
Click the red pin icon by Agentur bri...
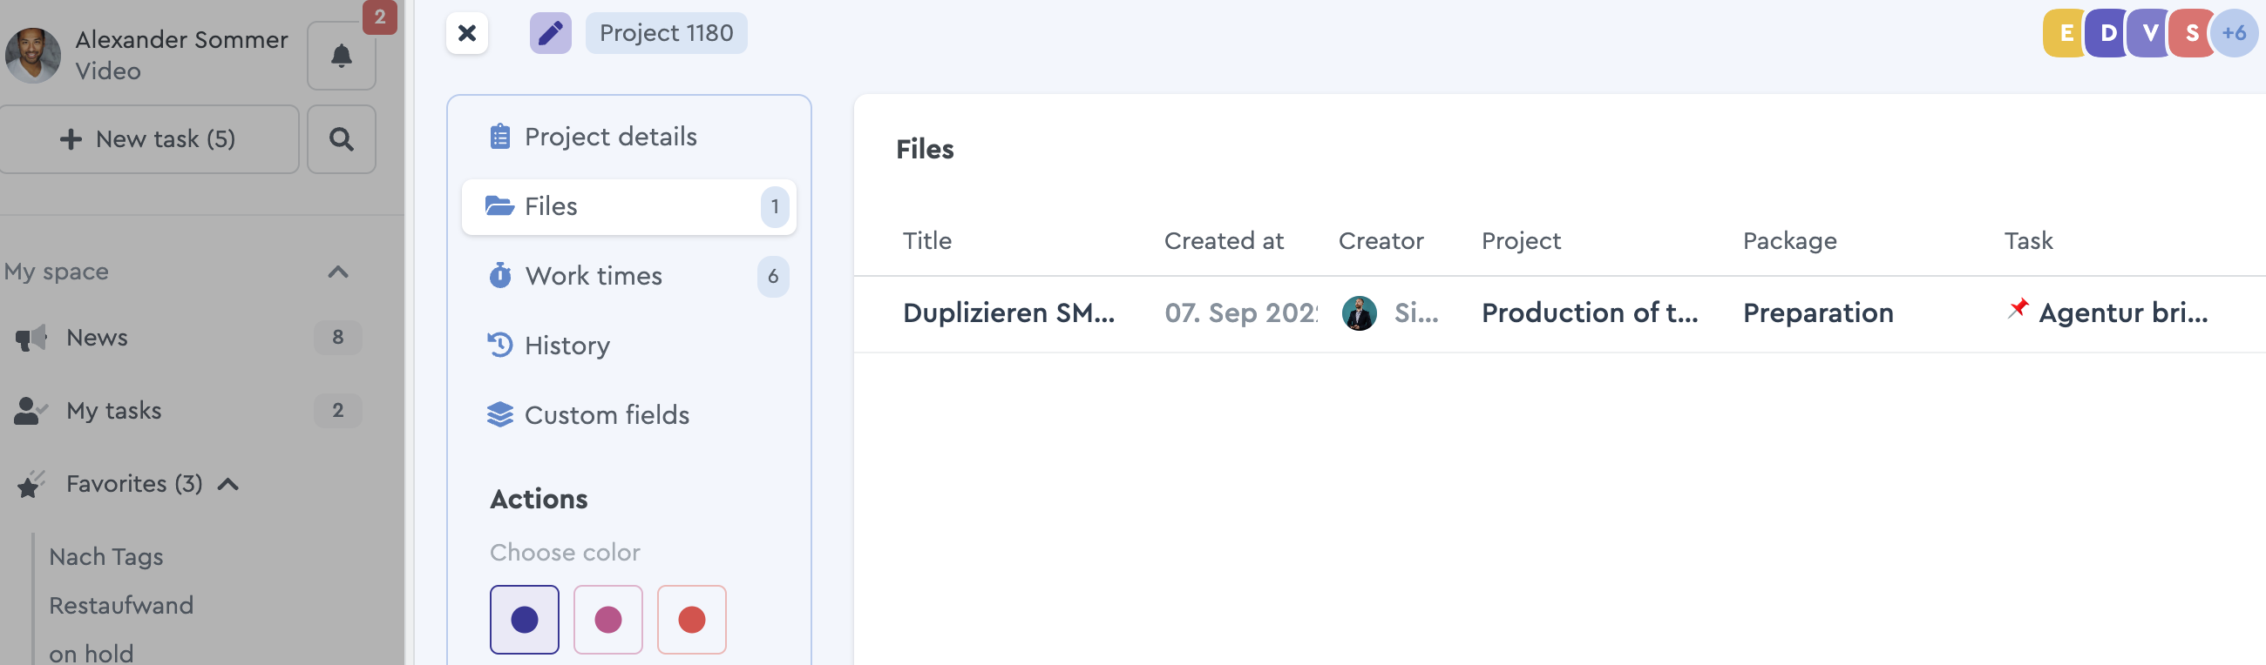(x=2017, y=308)
